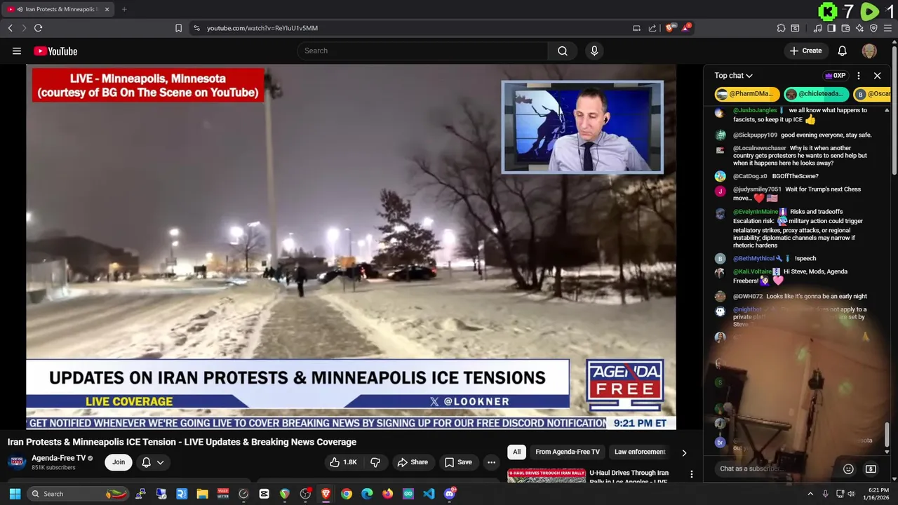Select the @chicleteada pinned chat chip
This screenshot has height=505, width=898.
tap(817, 94)
